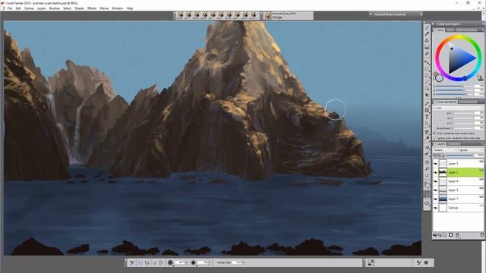Switch to the Layers tab
Image resolution: width=486 pixels, height=273 pixels.
click(440, 144)
